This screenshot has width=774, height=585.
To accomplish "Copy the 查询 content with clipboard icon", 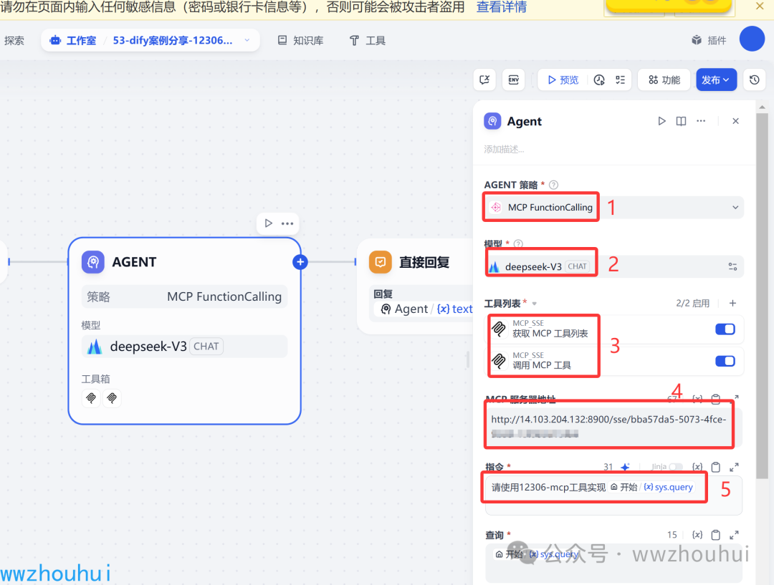I will (x=716, y=535).
